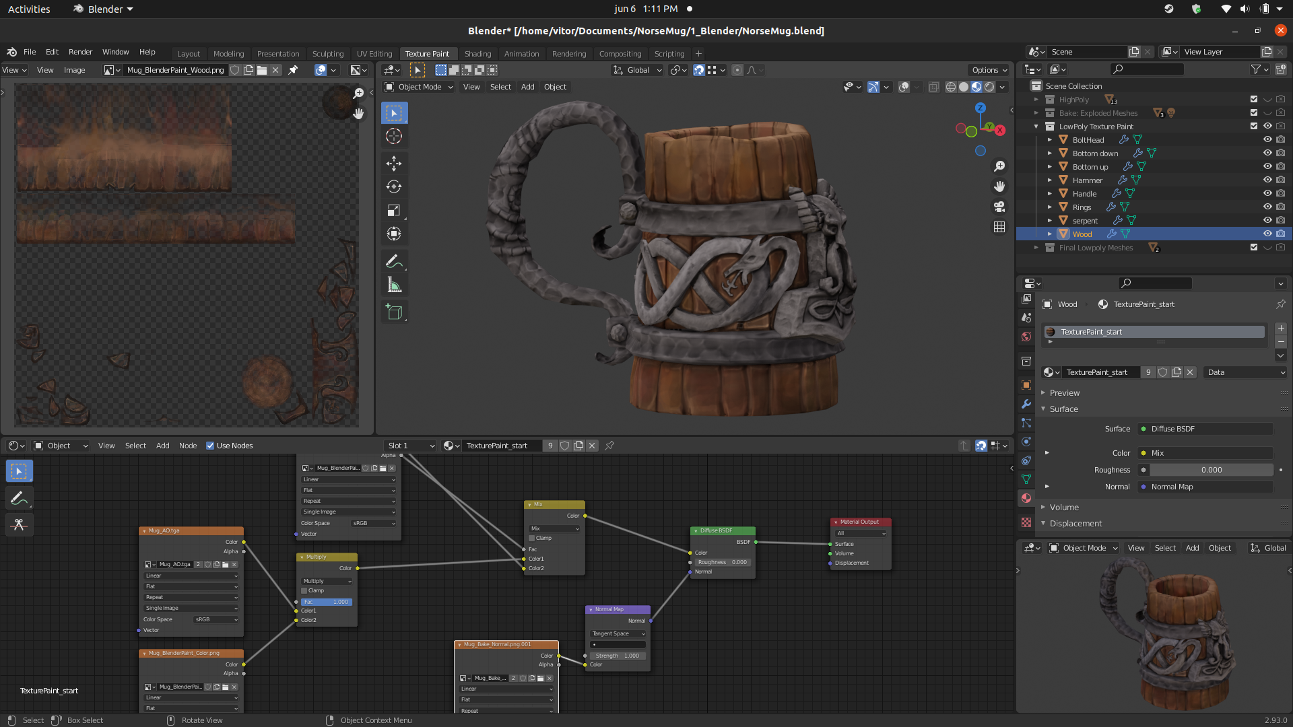
Task: Switch to the Shading workspace tab
Action: click(x=477, y=54)
